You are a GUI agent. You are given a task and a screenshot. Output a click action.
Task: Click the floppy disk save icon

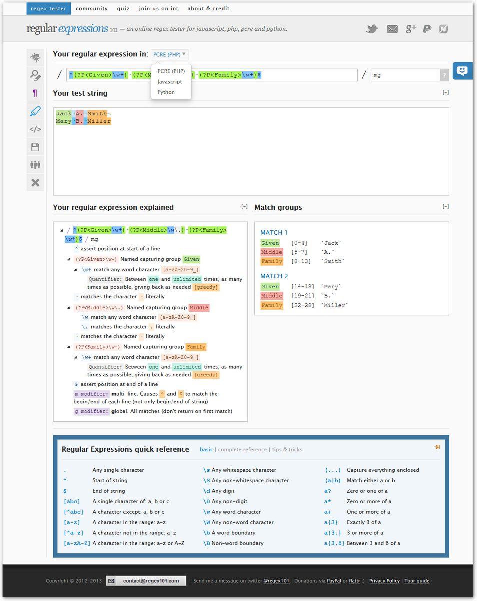(x=35, y=147)
